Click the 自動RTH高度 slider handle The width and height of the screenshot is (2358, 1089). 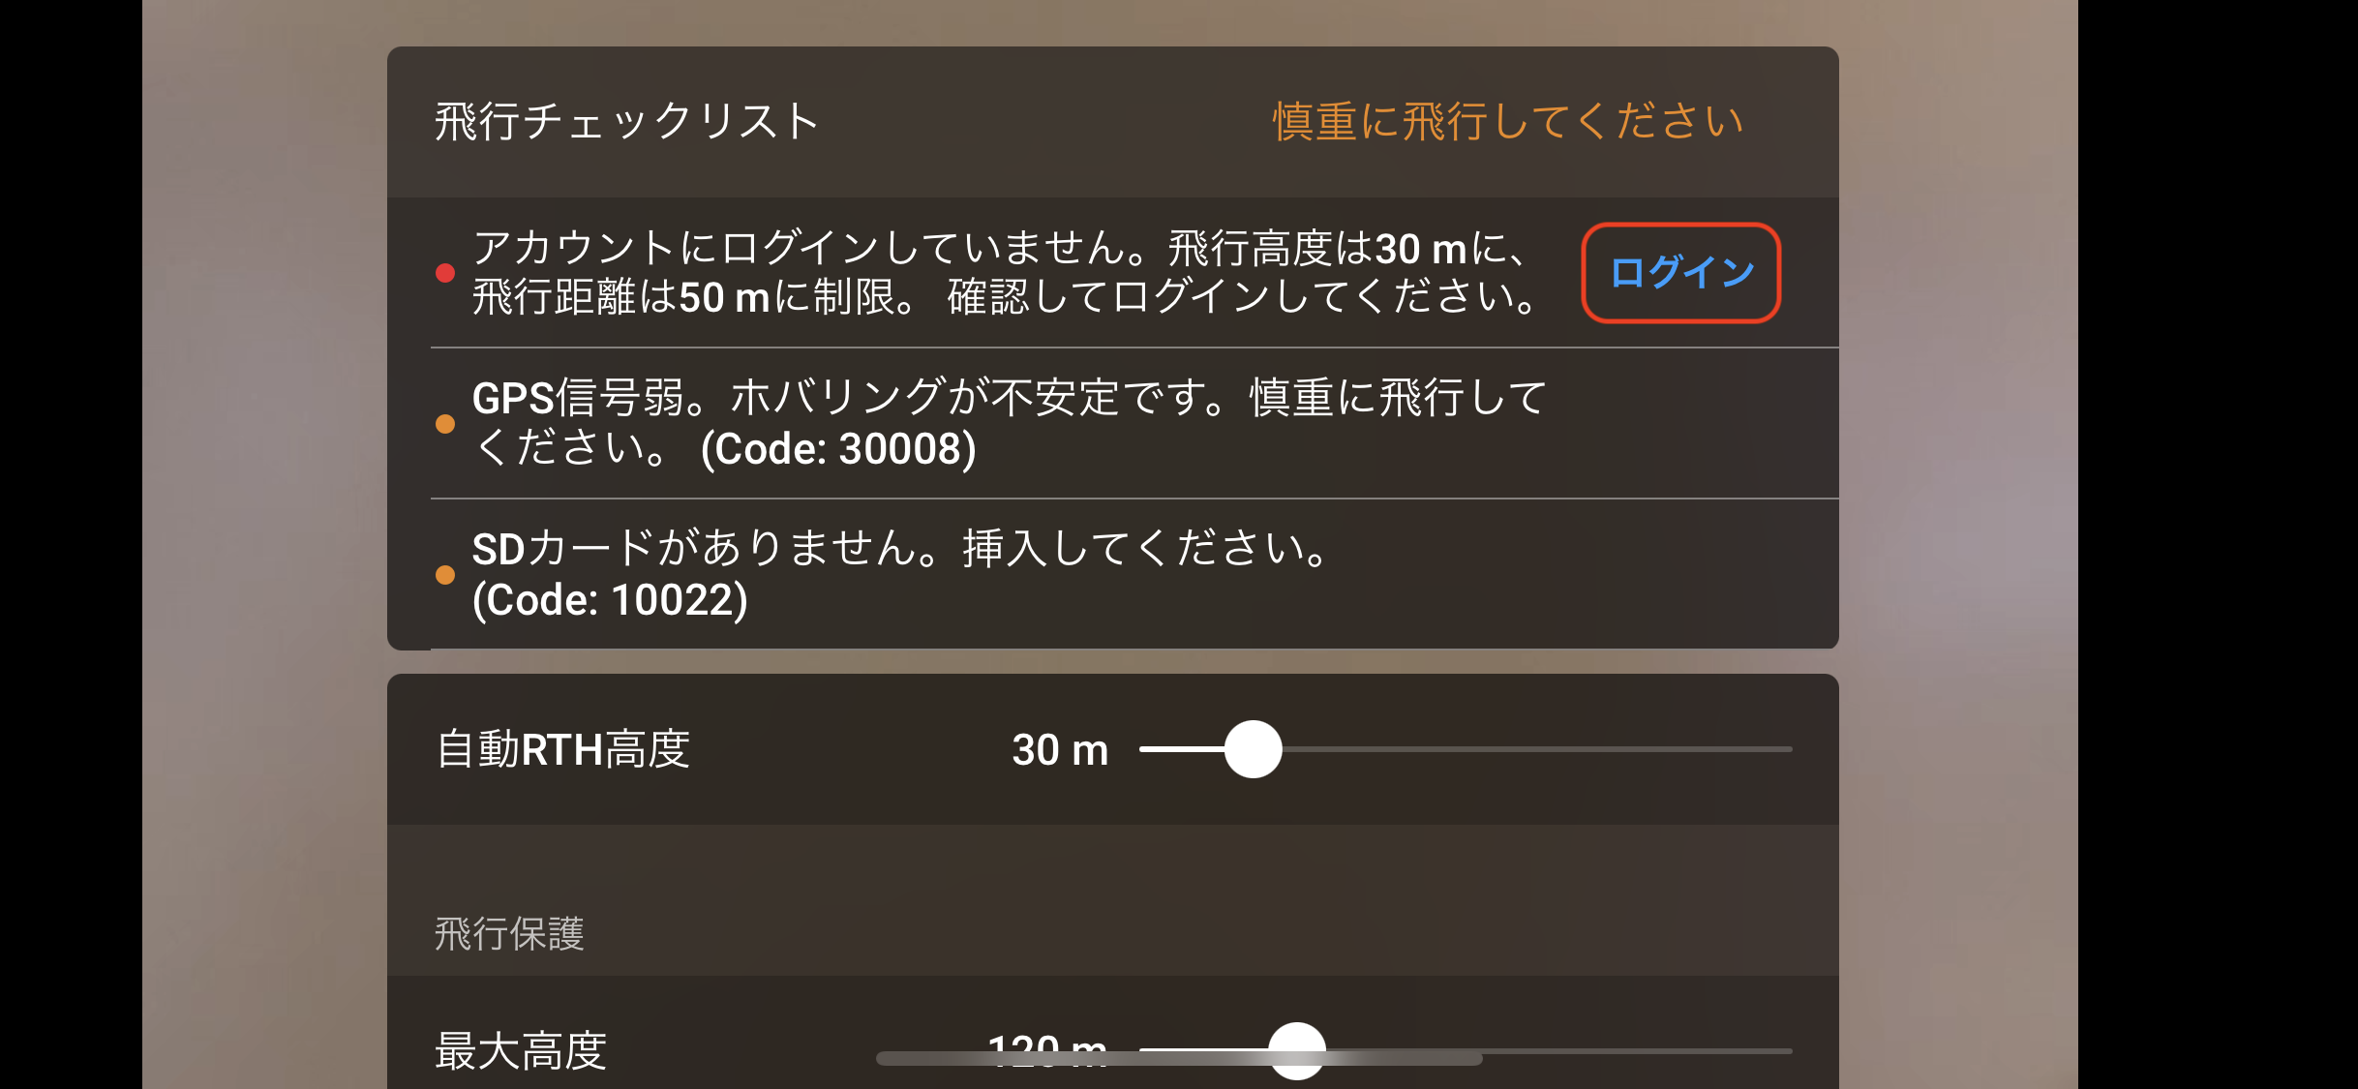tap(1253, 749)
